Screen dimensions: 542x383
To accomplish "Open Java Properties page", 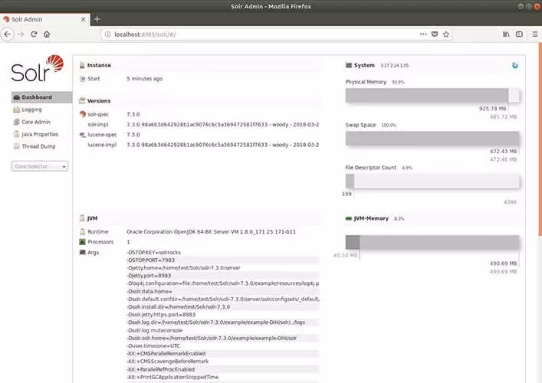I will pos(40,134).
